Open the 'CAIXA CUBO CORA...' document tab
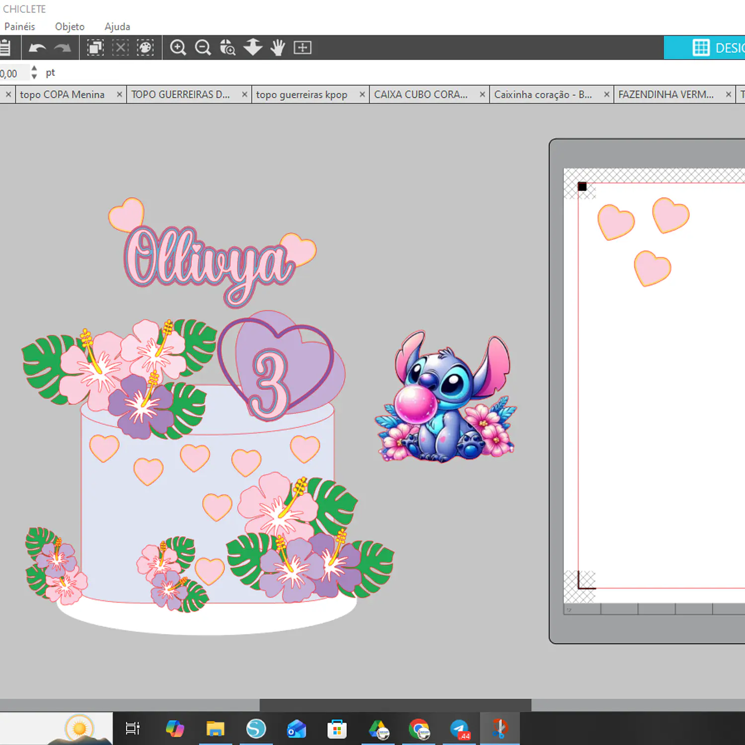The height and width of the screenshot is (745, 745). (x=421, y=94)
